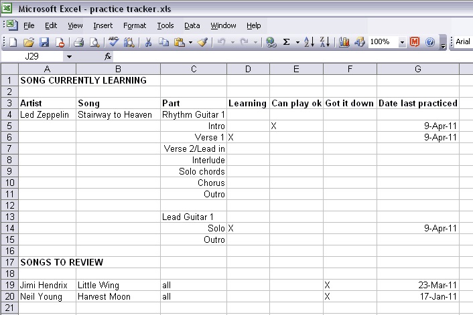
Task: Open the Window menu
Action: click(x=223, y=25)
